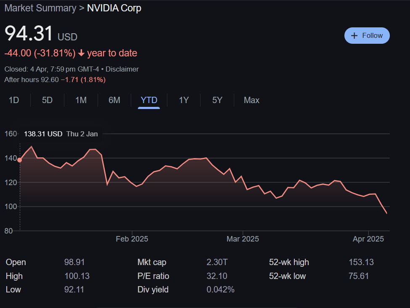
Task: Click the 138.31 USD chart tooltip
Action: click(x=61, y=134)
